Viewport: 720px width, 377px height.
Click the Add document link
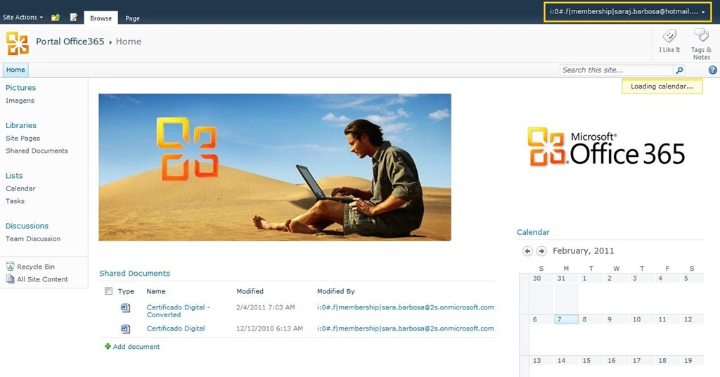pyautogui.click(x=136, y=347)
